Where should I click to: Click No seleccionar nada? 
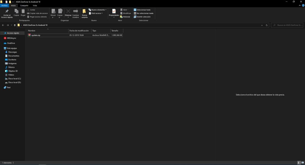point(144,13)
